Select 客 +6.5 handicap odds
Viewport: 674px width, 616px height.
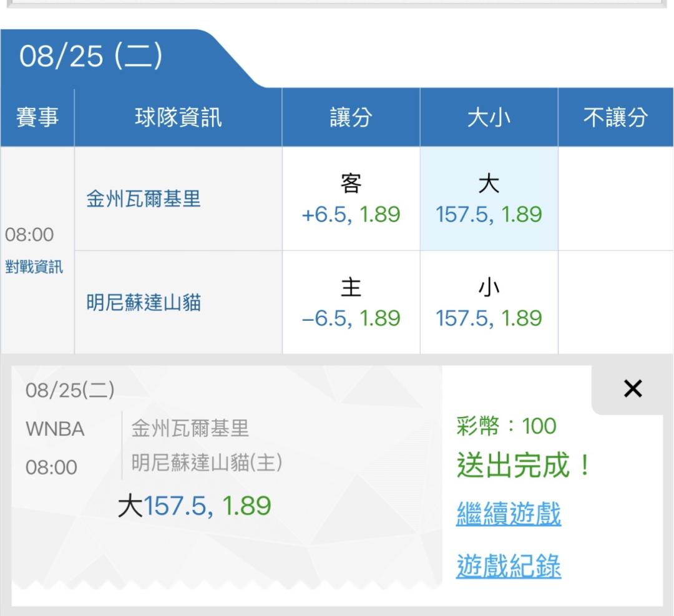click(x=351, y=198)
